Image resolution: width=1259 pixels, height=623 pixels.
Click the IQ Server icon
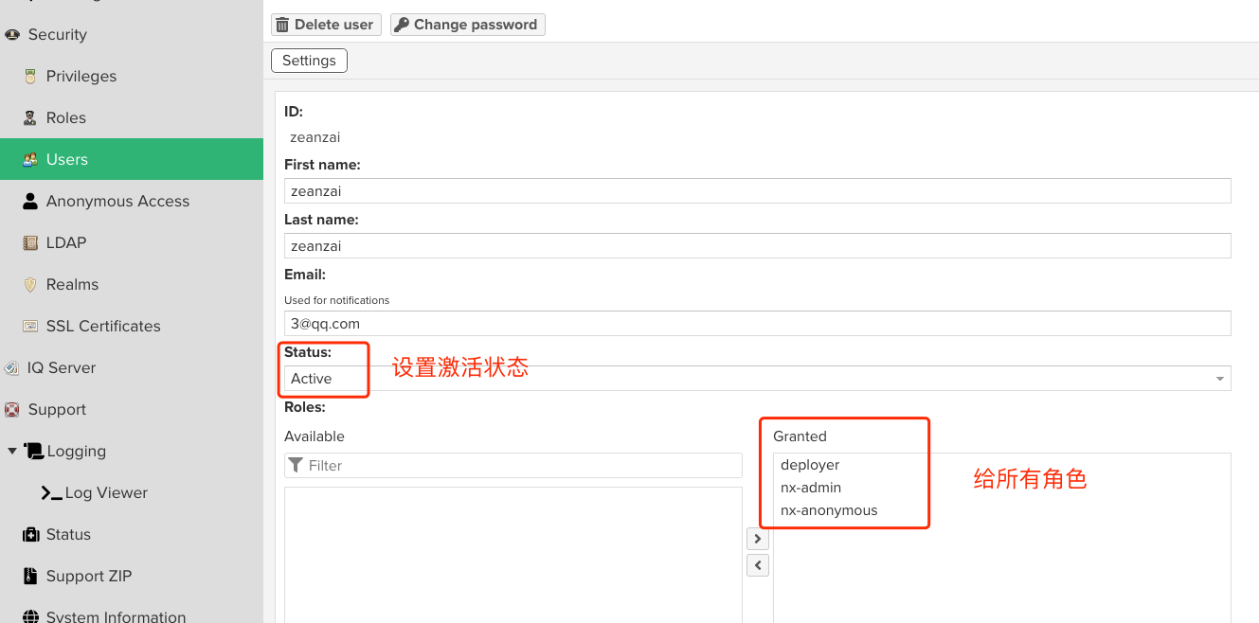click(11, 368)
